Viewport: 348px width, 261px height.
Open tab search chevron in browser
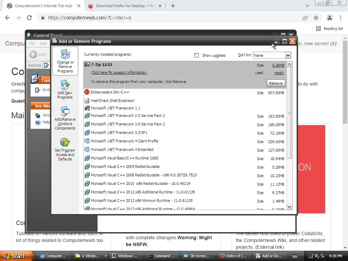pos(307,6)
